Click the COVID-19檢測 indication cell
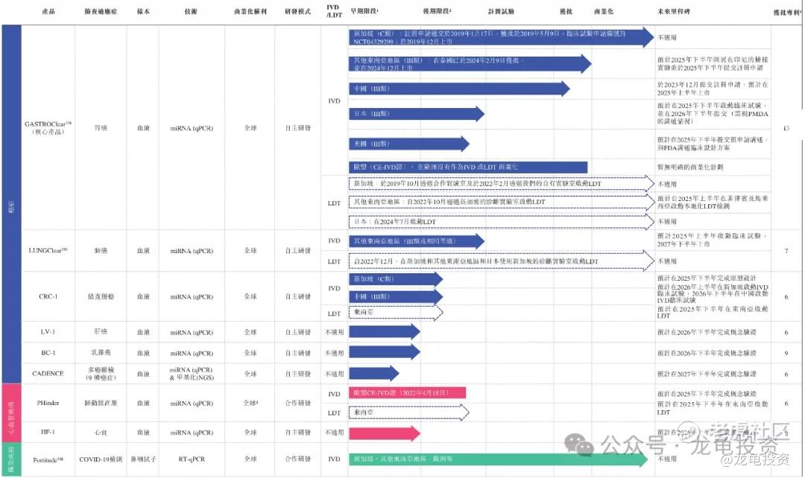The height and width of the screenshot is (478, 805). point(101,459)
